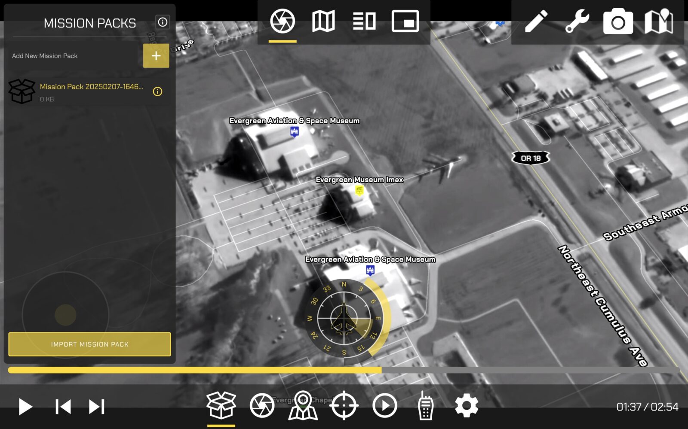Open the radio handset icon
This screenshot has height=429, width=688.
coord(425,405)
